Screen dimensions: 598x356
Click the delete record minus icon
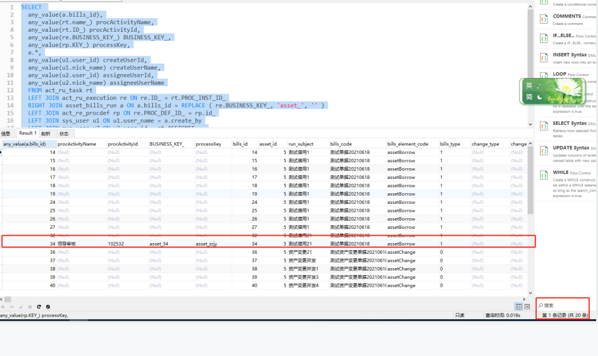(12, 307)
